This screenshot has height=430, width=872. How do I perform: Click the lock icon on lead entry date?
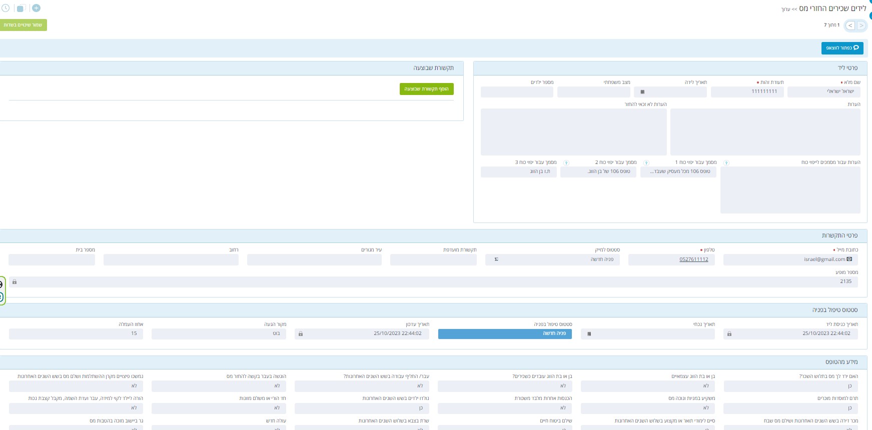click(729, 333)
